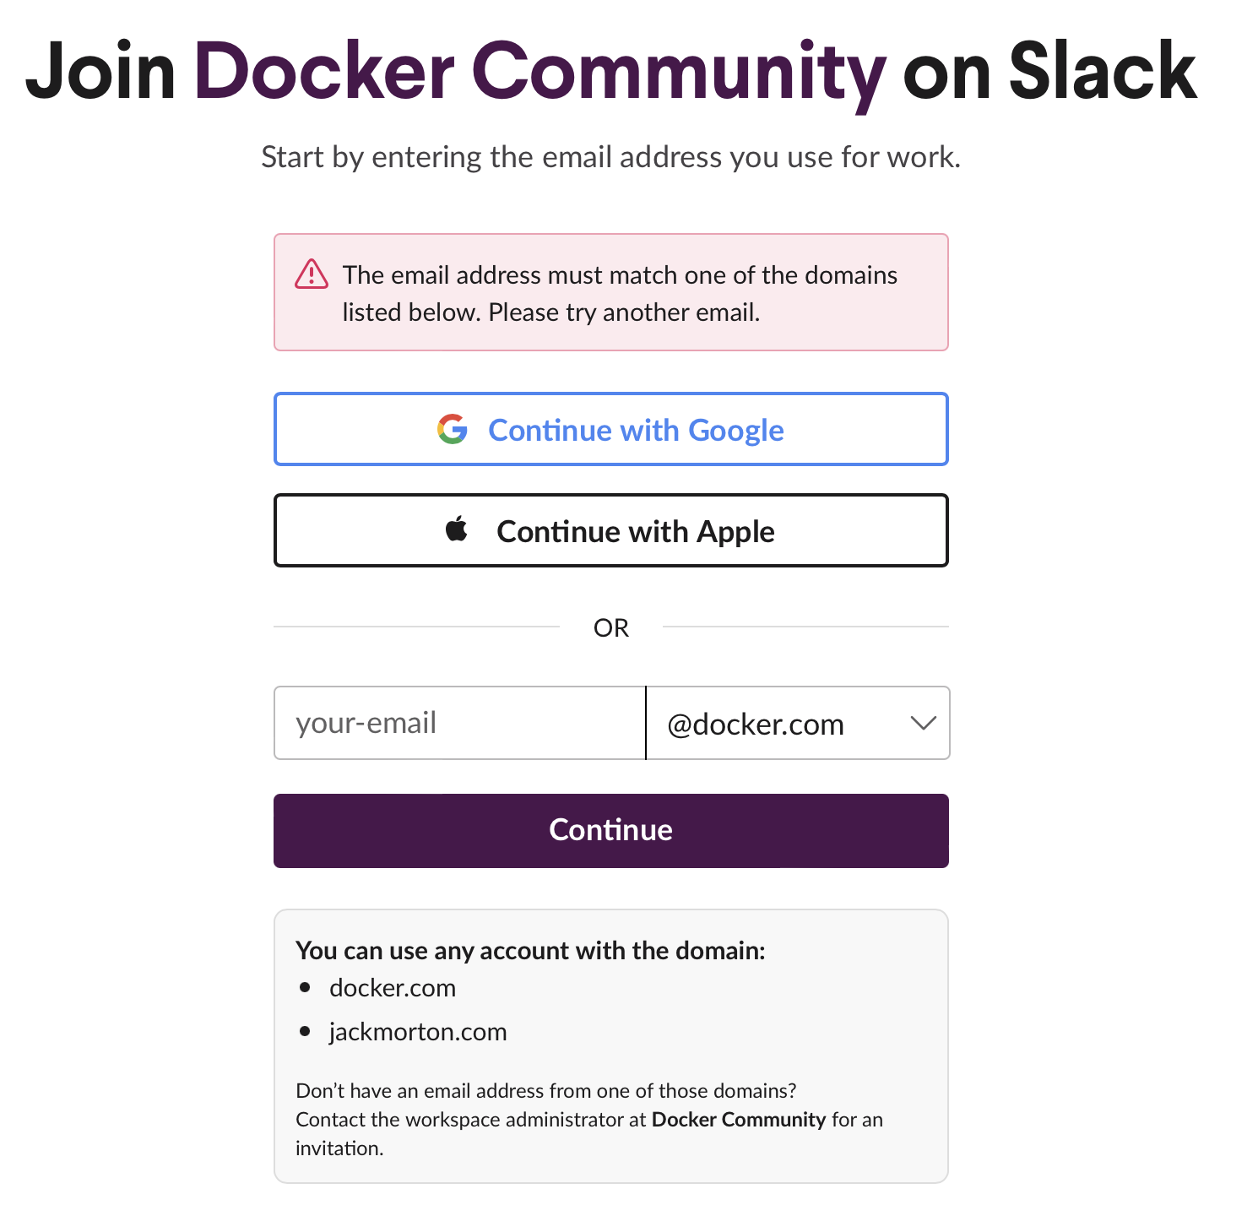Click the @docker.com domain label
Screen dimensions: 1258x1216
756,724
